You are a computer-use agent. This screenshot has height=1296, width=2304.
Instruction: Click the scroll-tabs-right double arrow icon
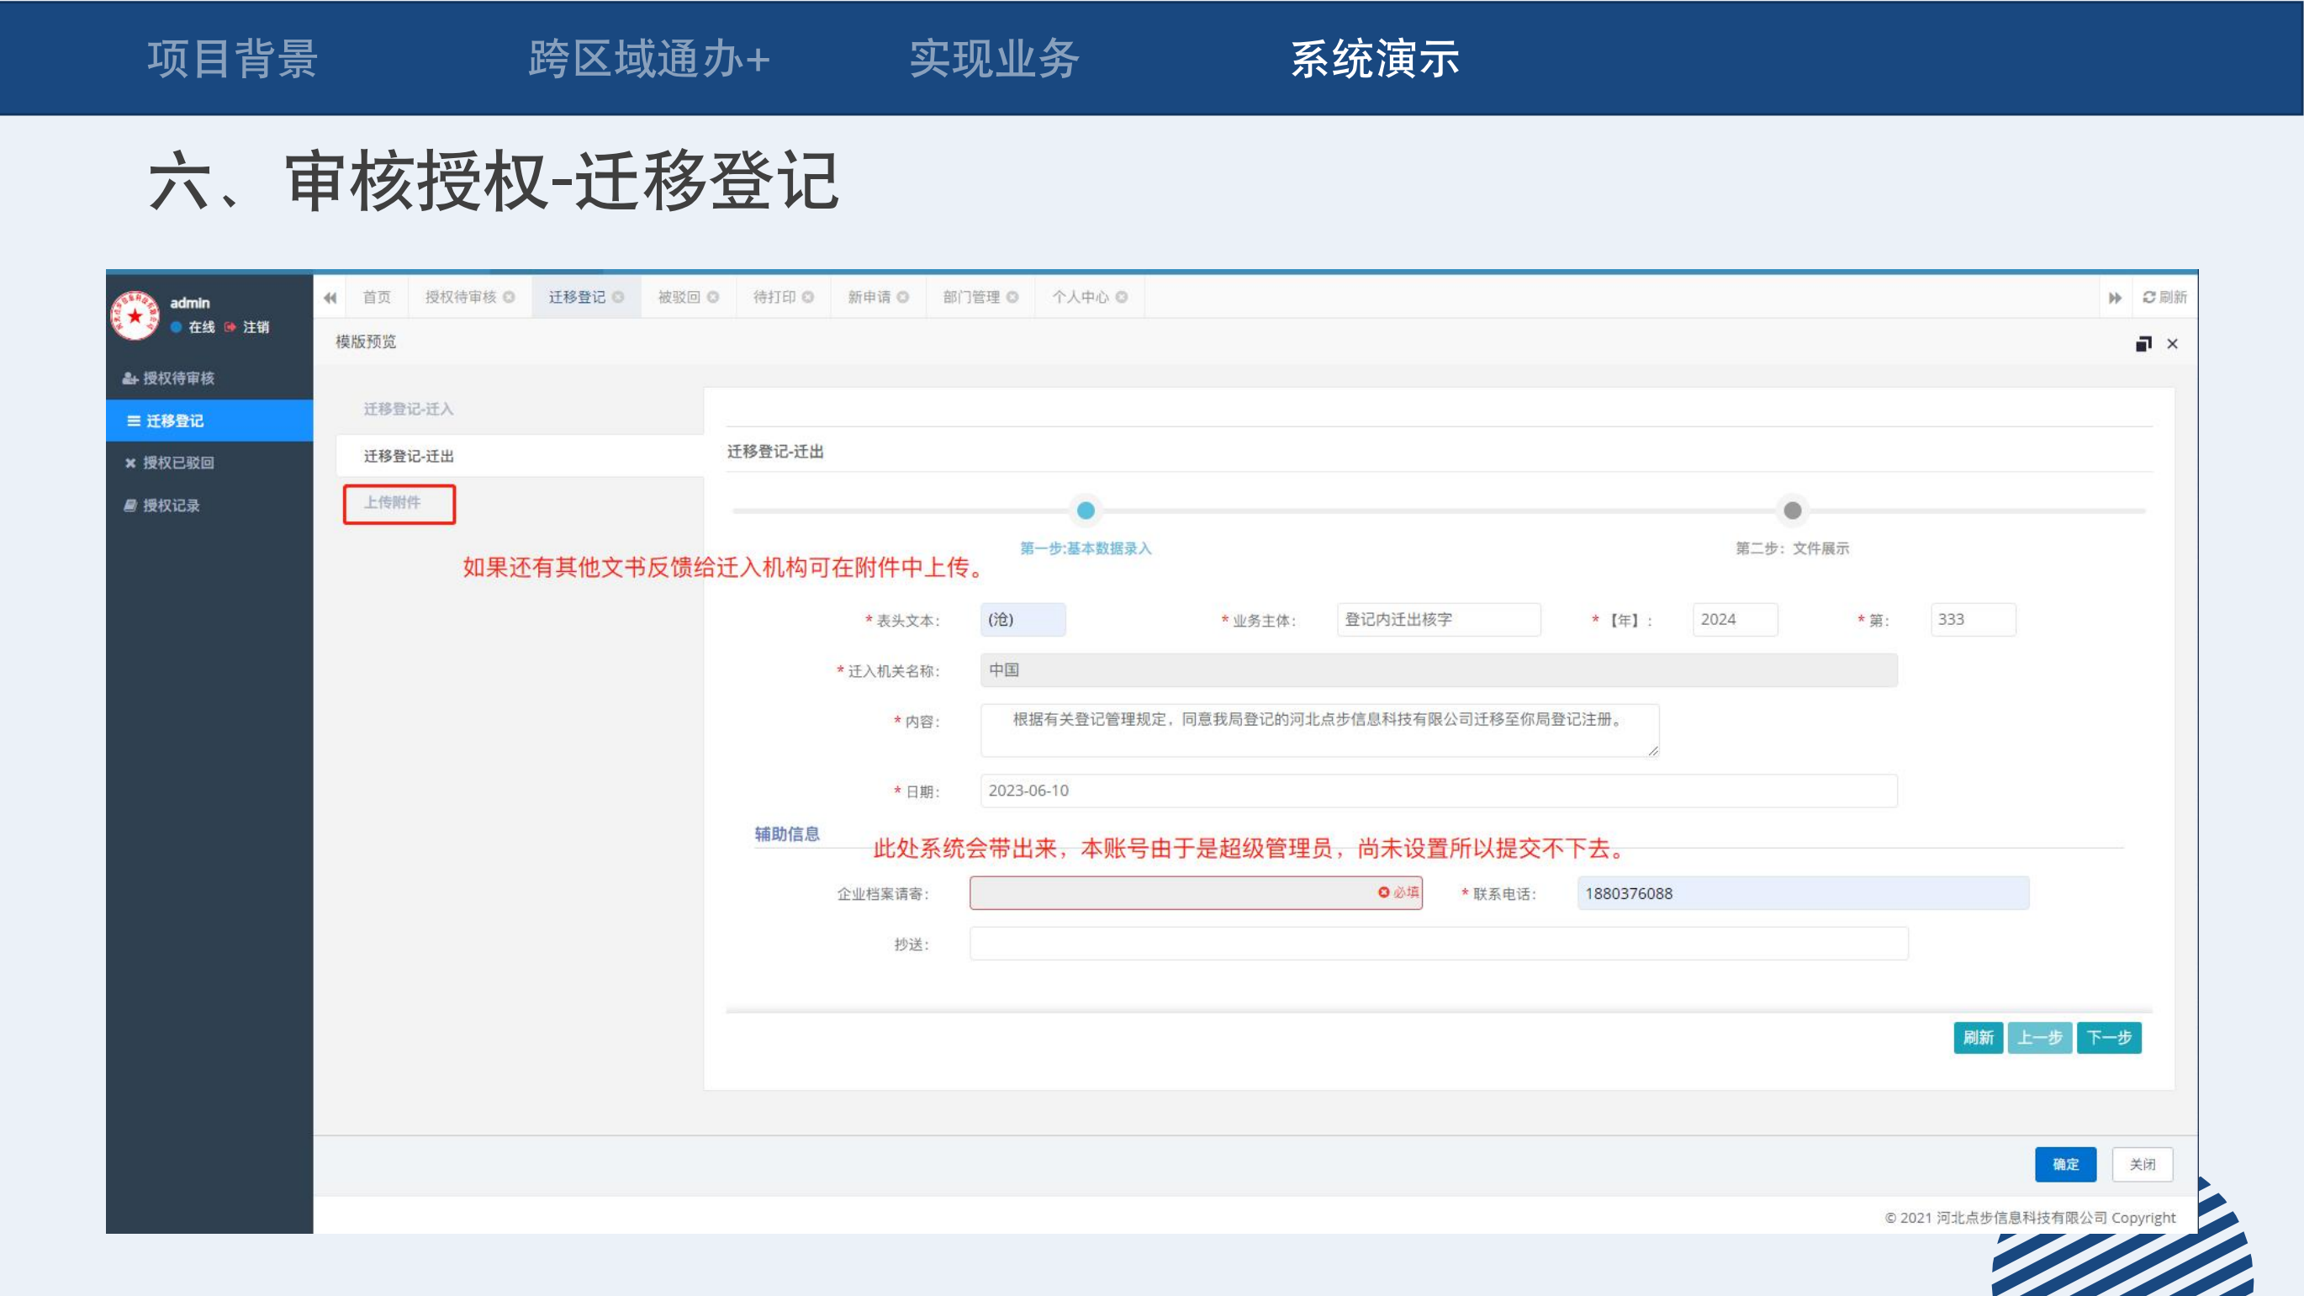click(2116, 298)
